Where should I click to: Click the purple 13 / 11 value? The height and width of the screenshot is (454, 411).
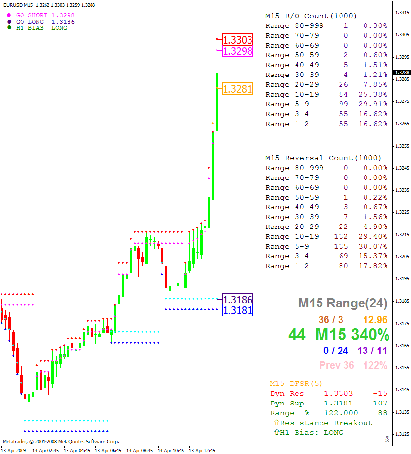[x=372, y=351]
